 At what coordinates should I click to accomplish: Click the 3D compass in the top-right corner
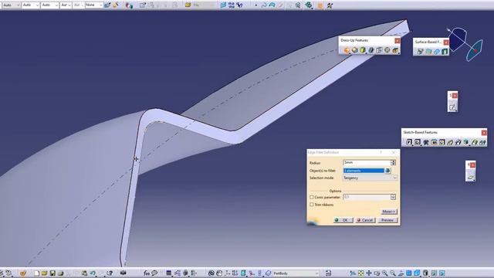(x=465, y=44)
